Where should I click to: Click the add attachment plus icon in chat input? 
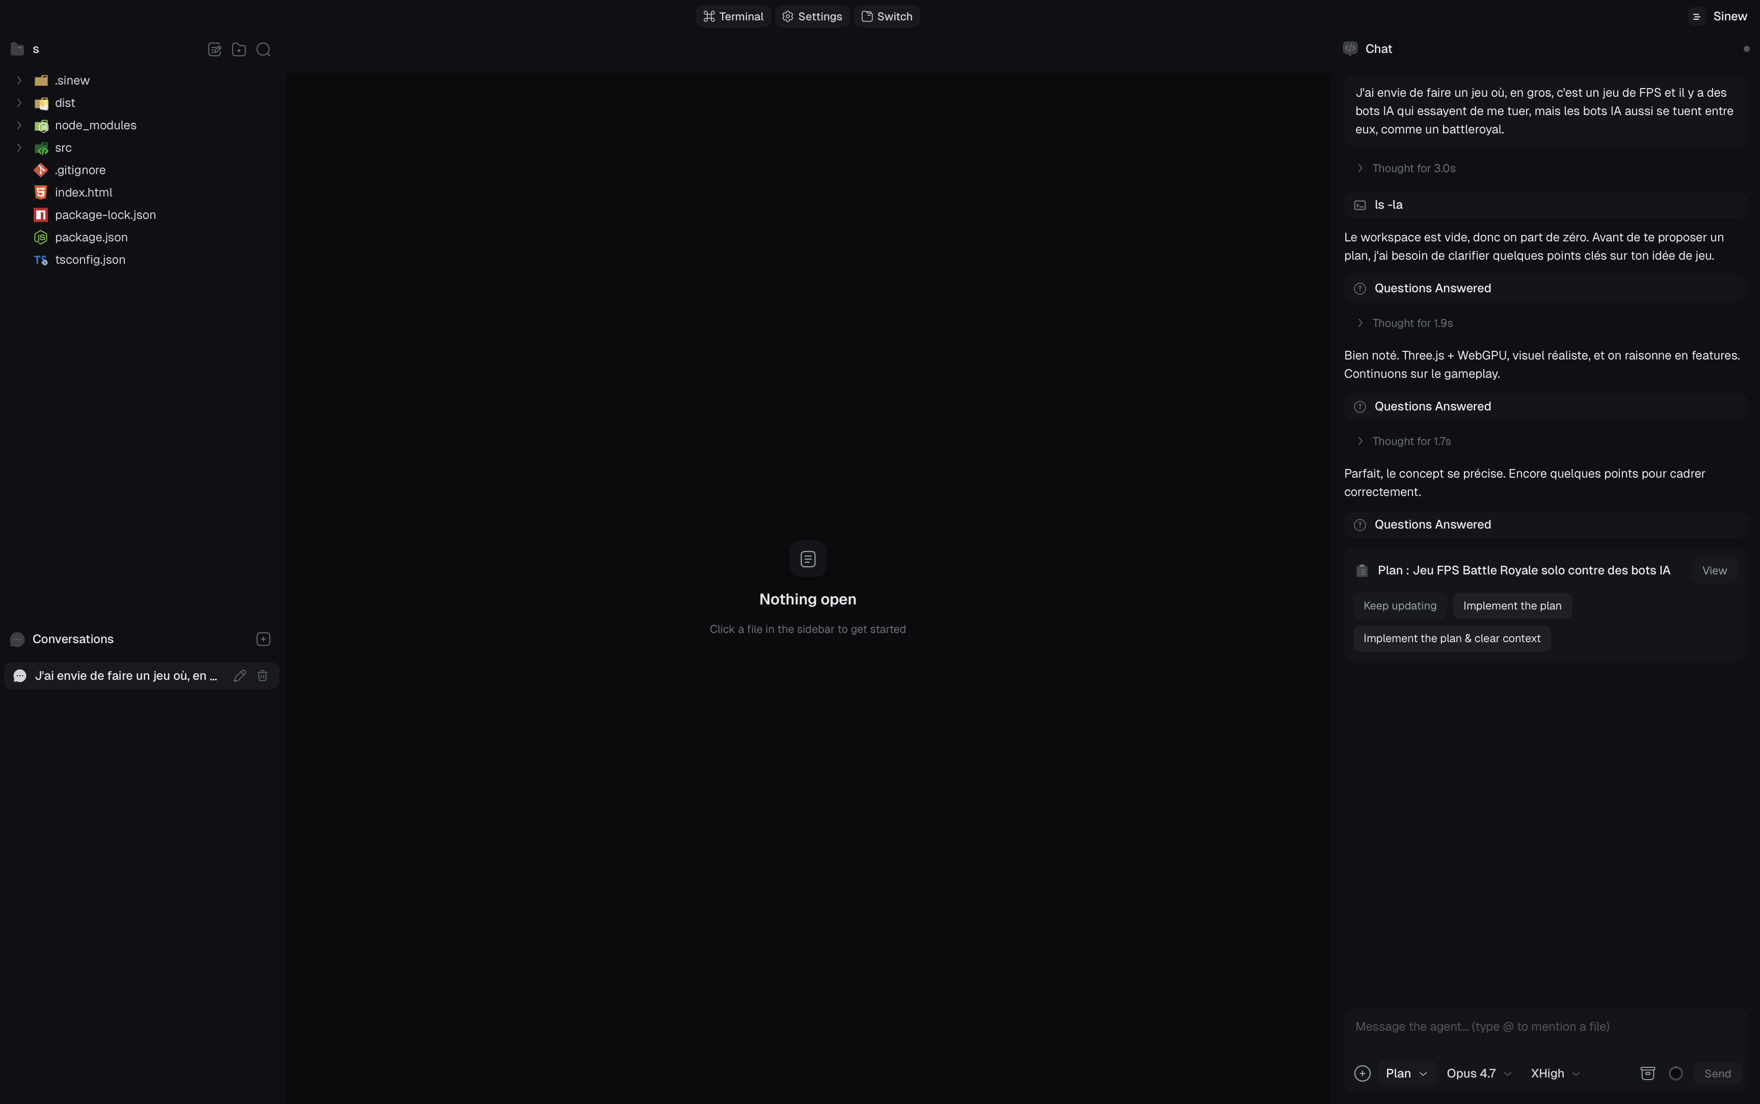click(1362, 1073)
